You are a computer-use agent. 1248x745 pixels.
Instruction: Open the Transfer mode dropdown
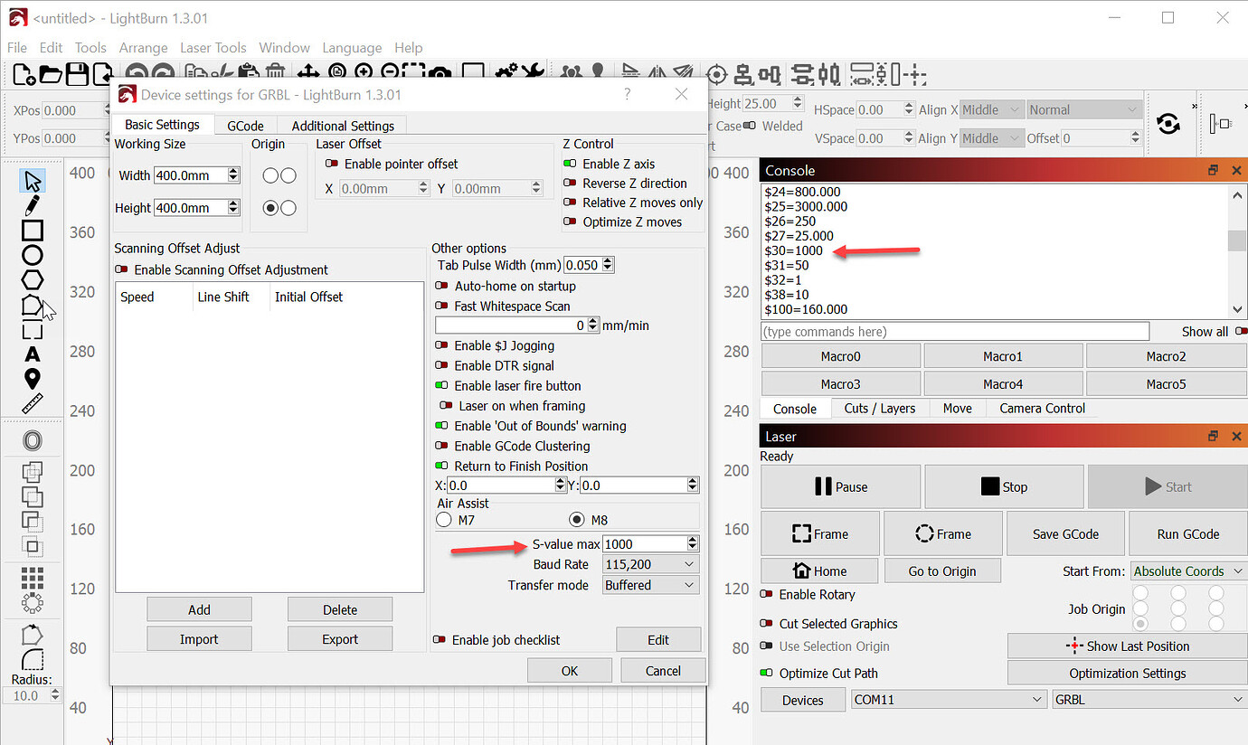(x=650, y=584)
